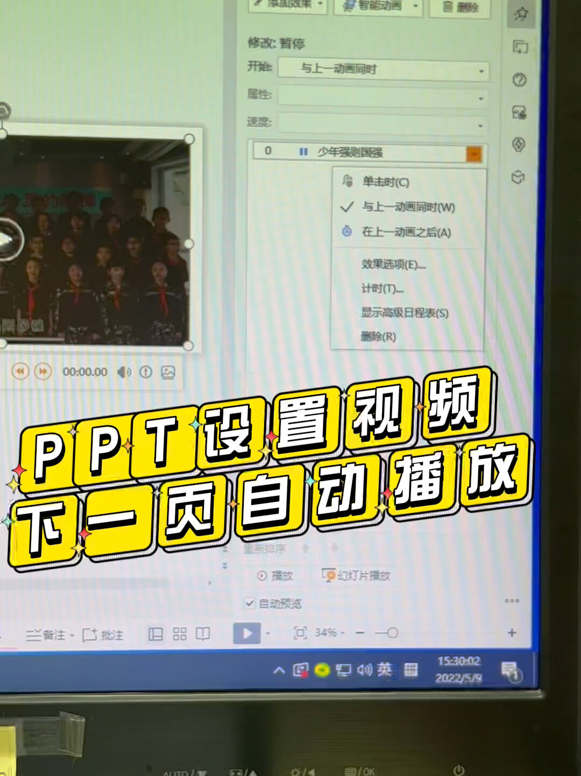
Task: Click the orange swatch on 少年强则国强 animation item
Action: click(x=473, y=155)
